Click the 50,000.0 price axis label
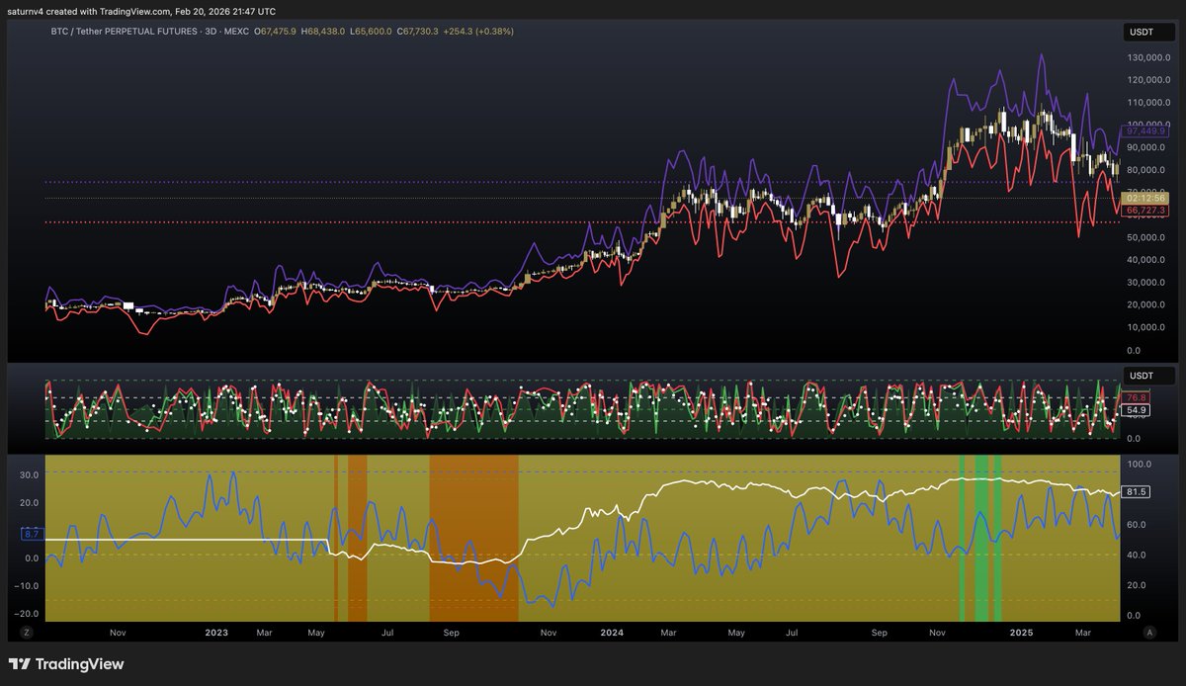The image size is (1186, 686). (x=1147, y=238)
